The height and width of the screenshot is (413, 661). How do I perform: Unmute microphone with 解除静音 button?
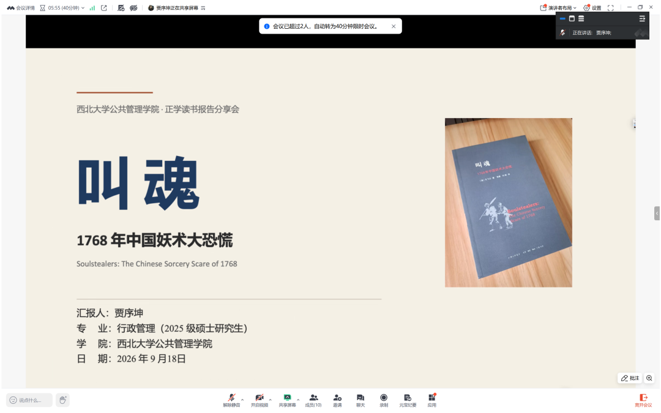231,400
